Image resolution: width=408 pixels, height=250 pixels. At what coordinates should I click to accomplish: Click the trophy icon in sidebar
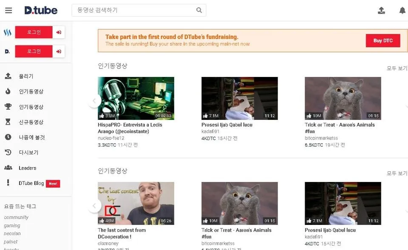[x=8, y=107]
